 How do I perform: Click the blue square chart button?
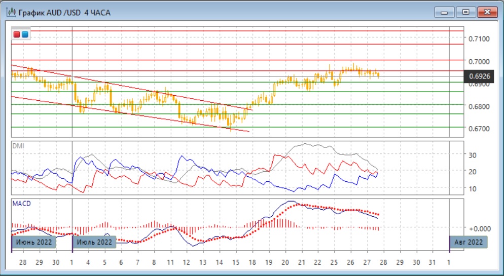click(25, 34)
